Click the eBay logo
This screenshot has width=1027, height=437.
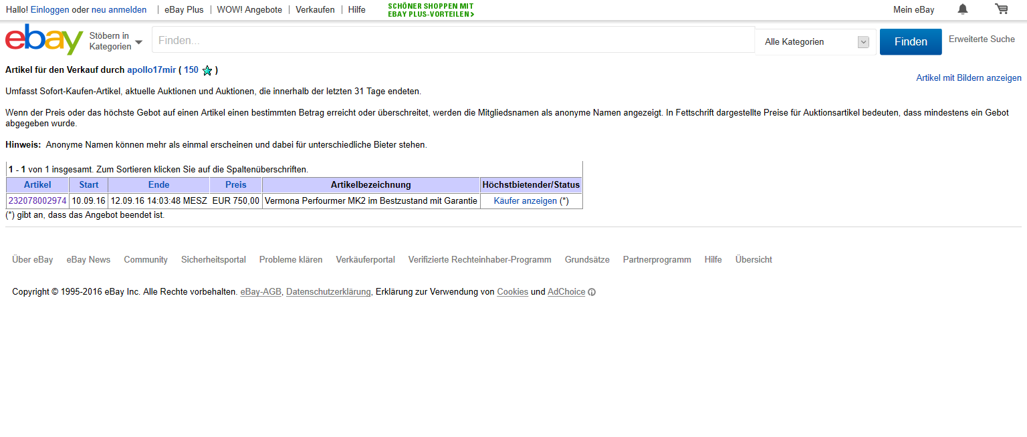(44, 40)
